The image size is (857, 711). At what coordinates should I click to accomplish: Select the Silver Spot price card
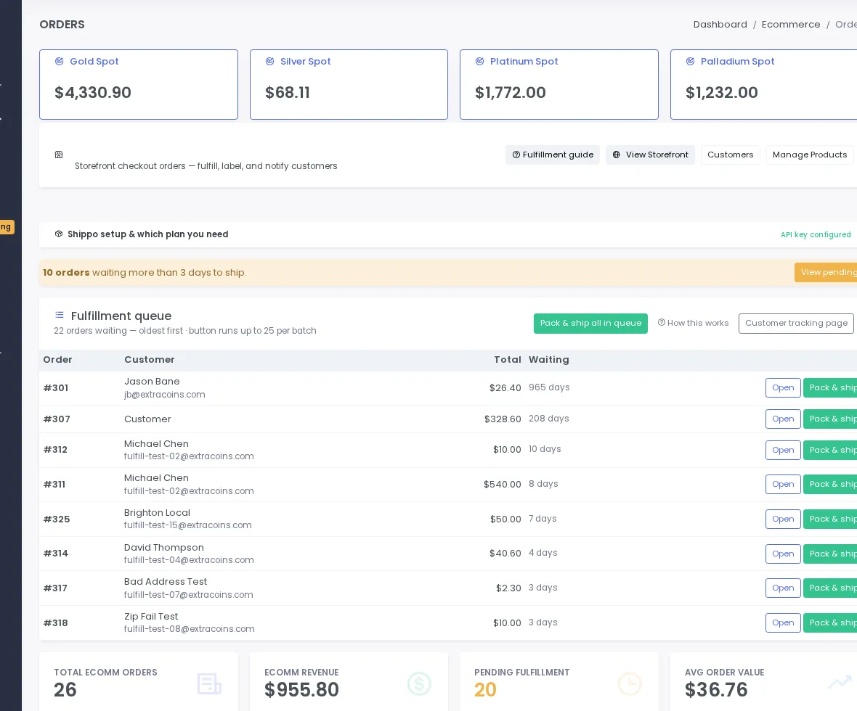pos(349,85)
